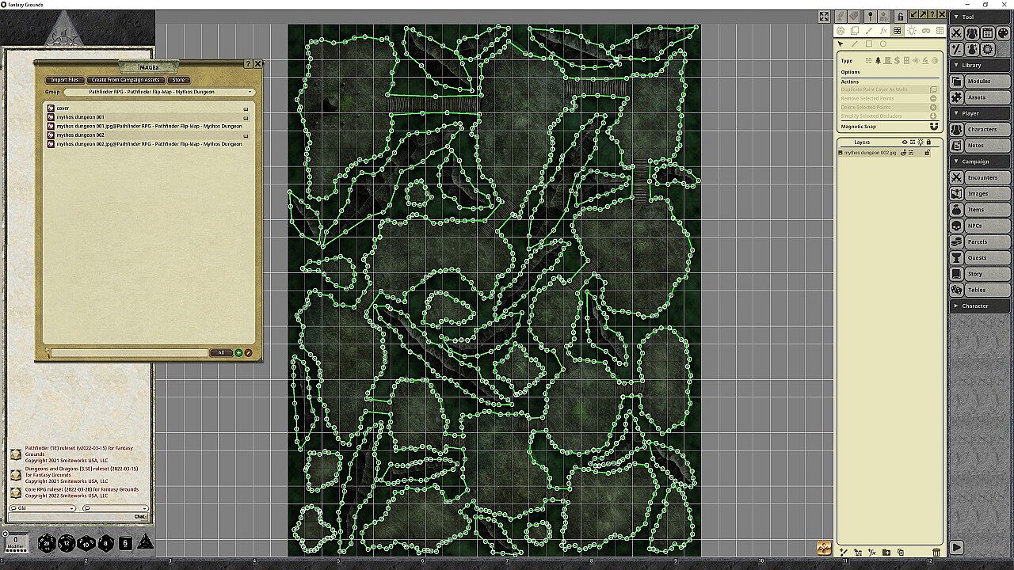This screenshot has width=1014, height=570.
Task: Collapse the Campaign sidebar section
Action: pos(982,161)
